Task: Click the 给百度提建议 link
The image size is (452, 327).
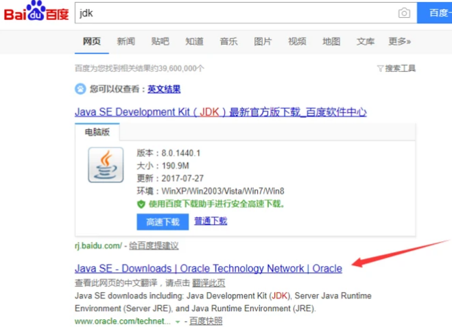Action: coord(154,245)
